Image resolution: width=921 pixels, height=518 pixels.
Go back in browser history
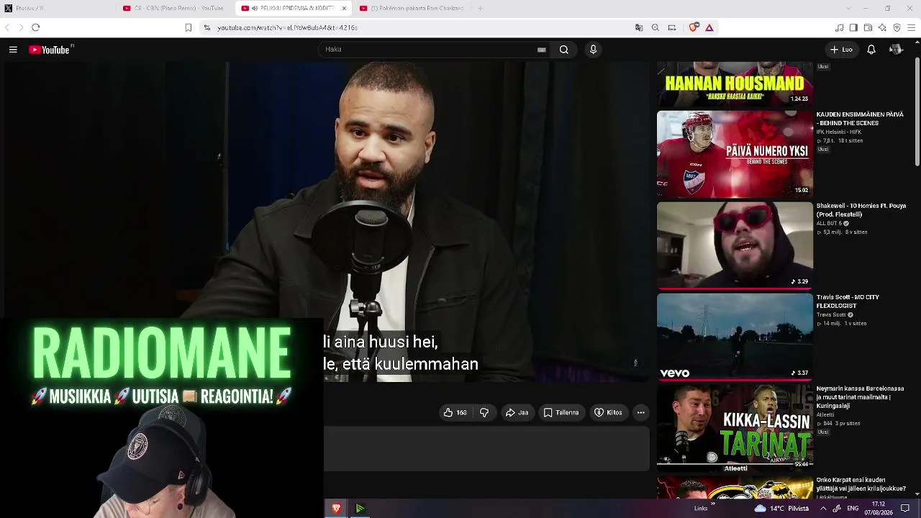point(8,27)
